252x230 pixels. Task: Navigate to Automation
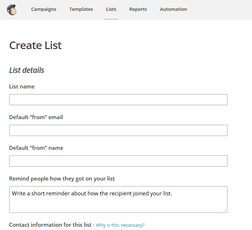[x=173, y=9]
